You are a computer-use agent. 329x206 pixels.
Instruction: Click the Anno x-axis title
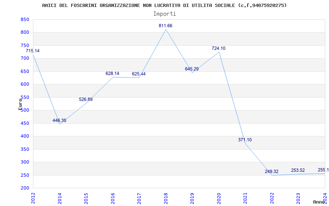point(319,202)
